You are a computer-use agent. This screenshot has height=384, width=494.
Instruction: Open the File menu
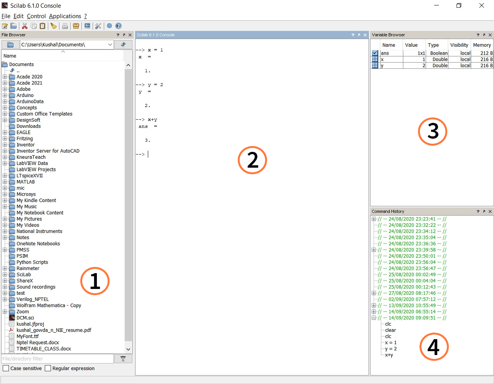coord(6,16)
